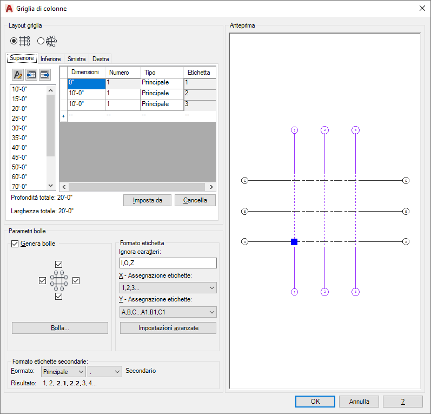Open the Y label assignment dropdown
The width and height of the screenshot is (431, 414).
168,312
